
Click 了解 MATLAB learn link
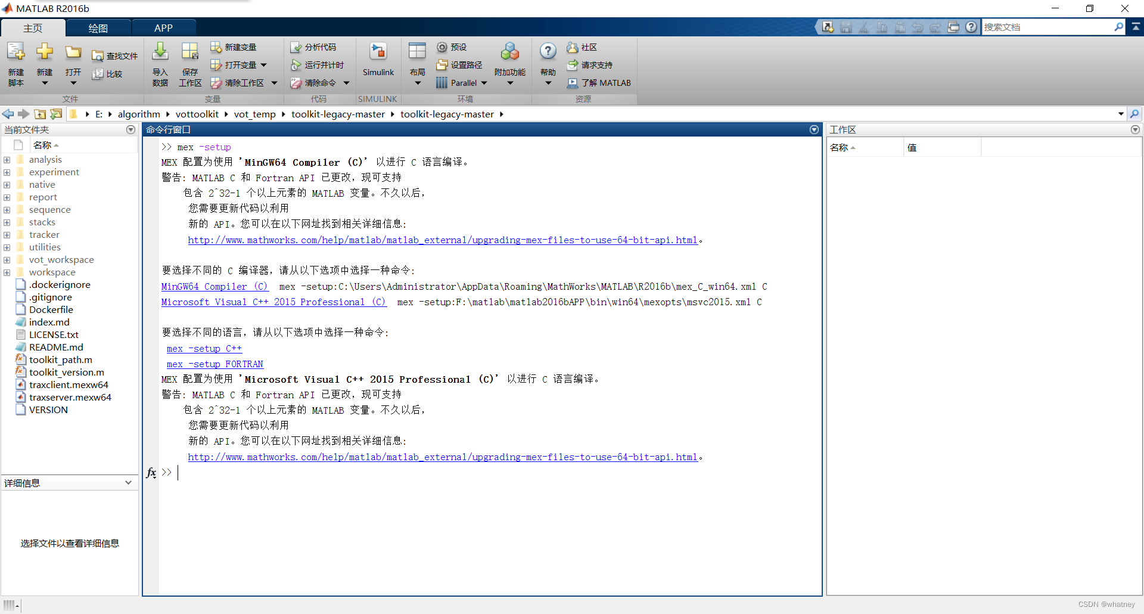599,83
